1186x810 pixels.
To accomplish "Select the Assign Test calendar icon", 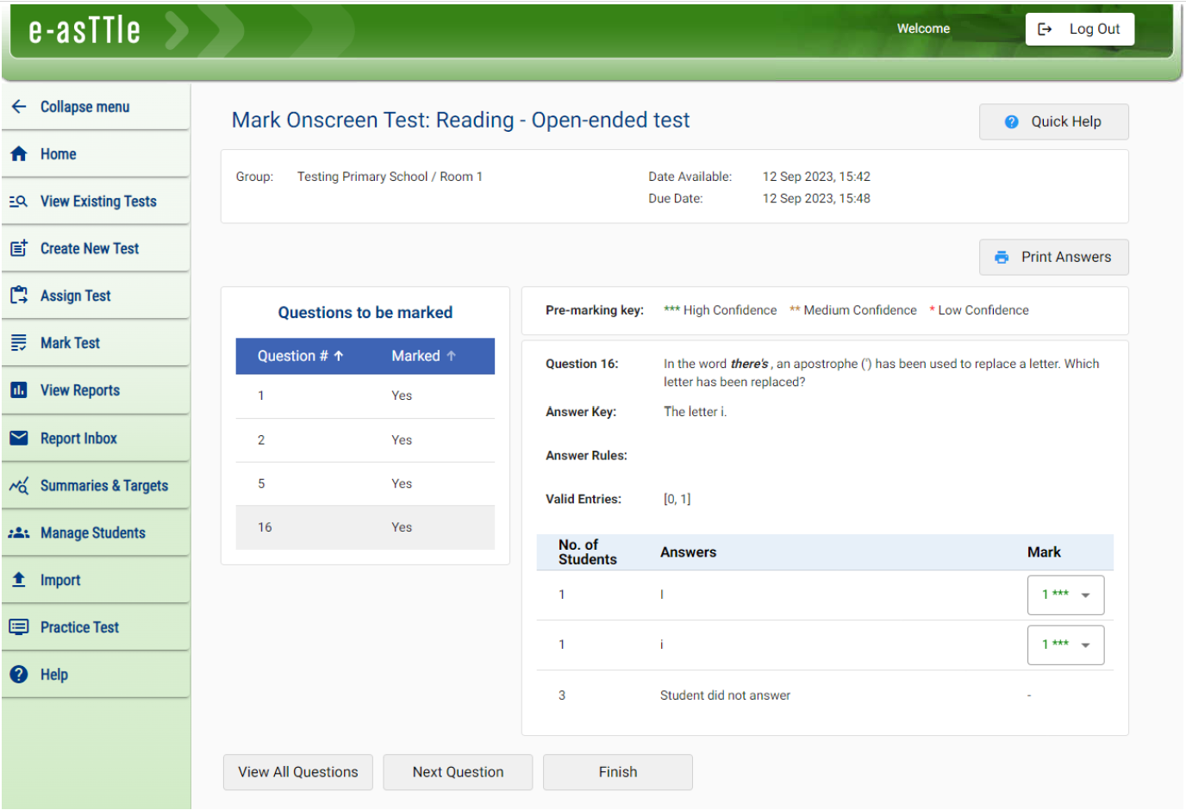I will pos(21,296).
